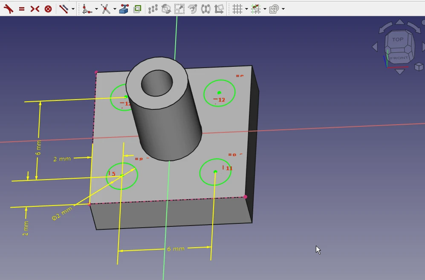Select the Ø2 mm diameter dimension label
This screenshot has width=425, height=280.
coord(62,214)
